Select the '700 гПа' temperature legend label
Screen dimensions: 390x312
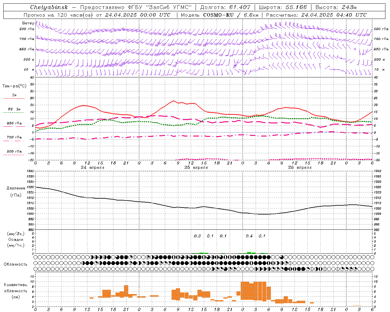point(14,137)
